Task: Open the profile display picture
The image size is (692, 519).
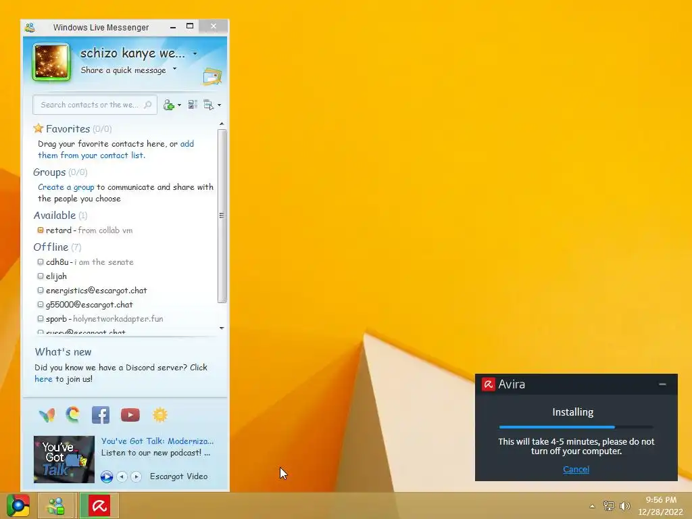Action: click(x=51, y=62)
